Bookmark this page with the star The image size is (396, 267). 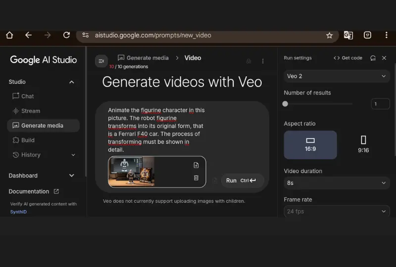pos(329,35)
